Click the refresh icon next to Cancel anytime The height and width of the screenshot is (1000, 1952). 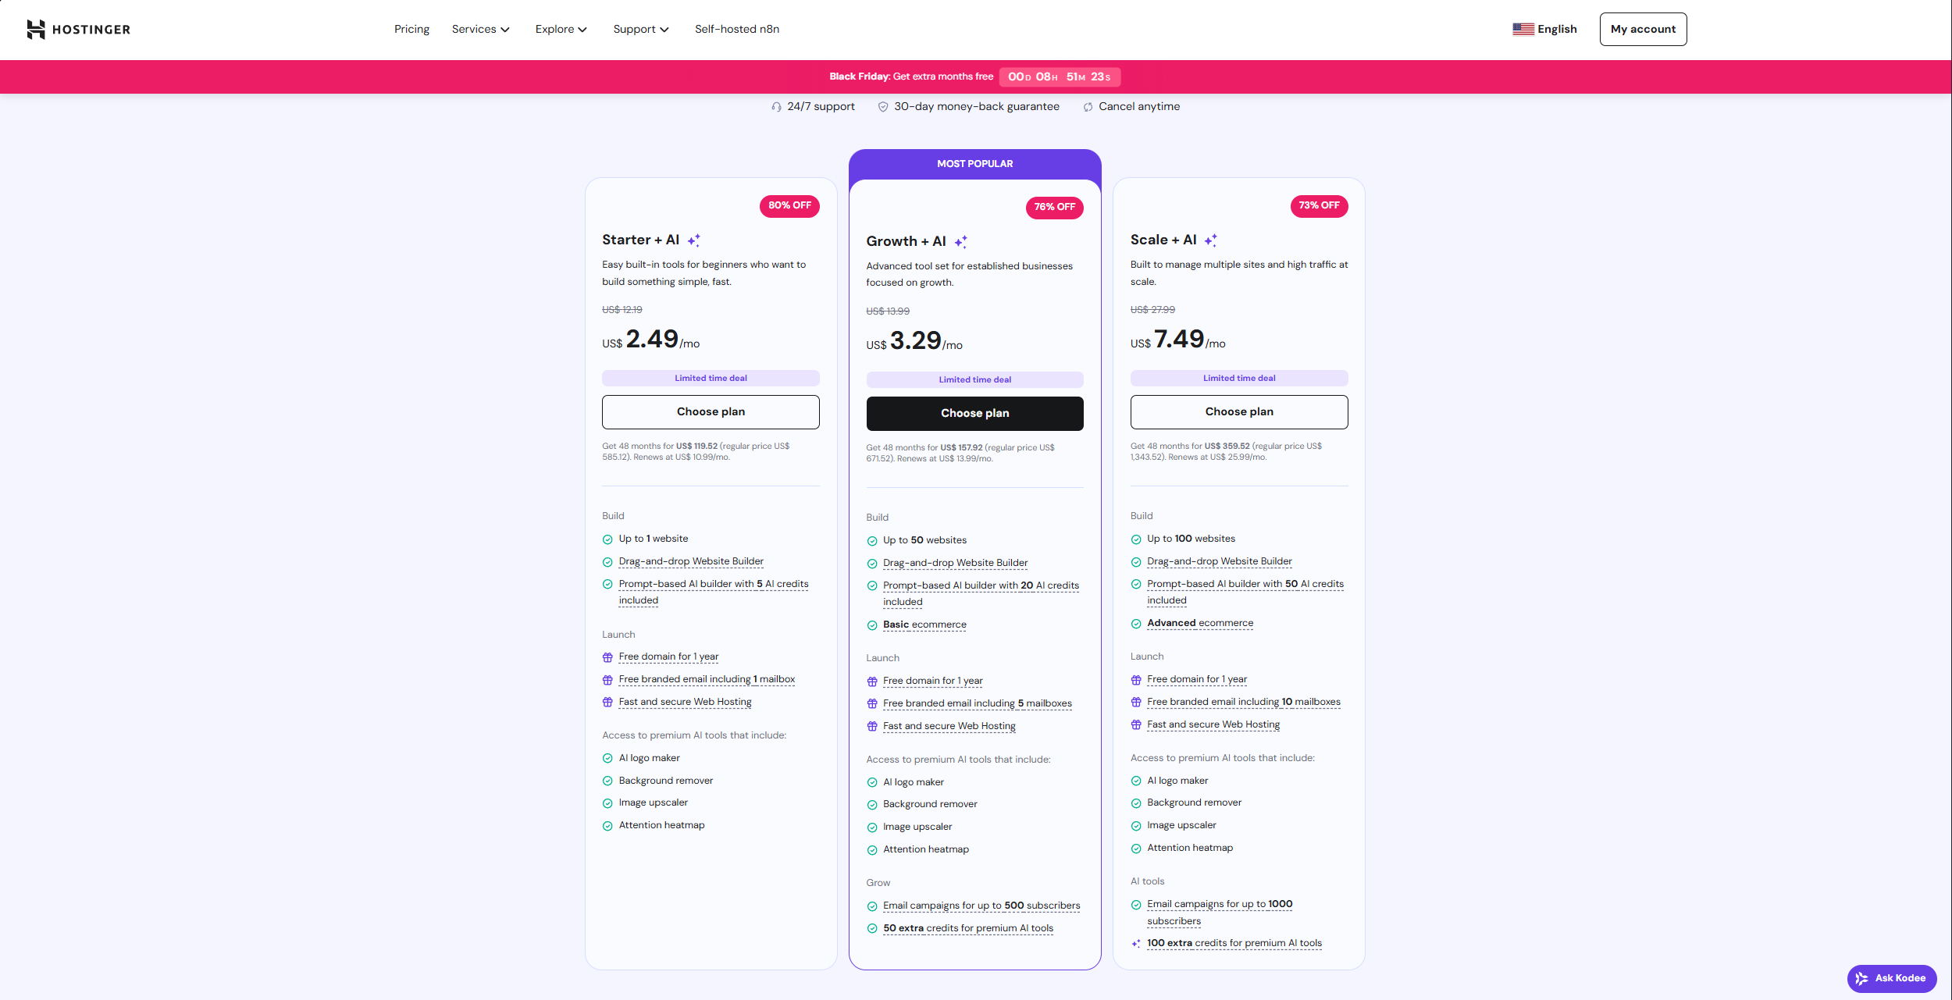1087,106
